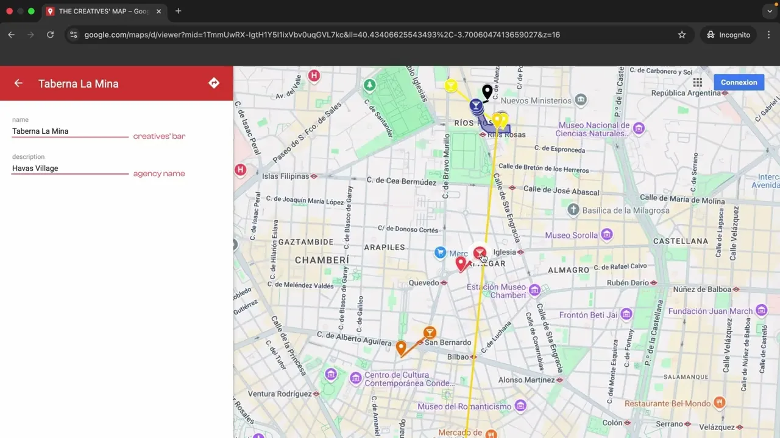Image resolution: width=780 pixels, height=438 pixels.
Task: Click the Frontón Beti Jai icon
Action: (626, 315)
